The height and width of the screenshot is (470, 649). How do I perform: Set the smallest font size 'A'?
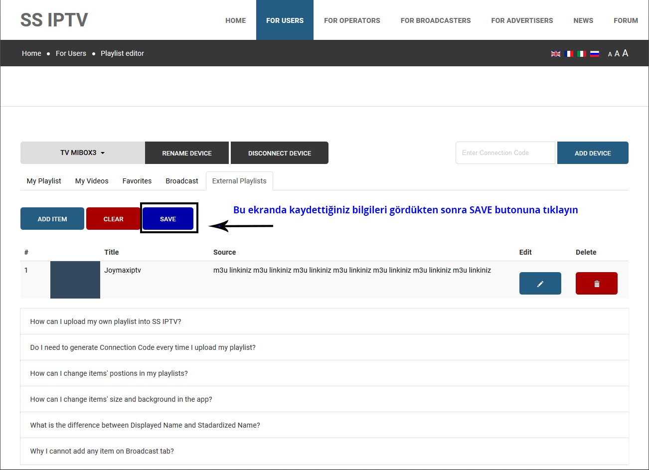coord(610,54)
